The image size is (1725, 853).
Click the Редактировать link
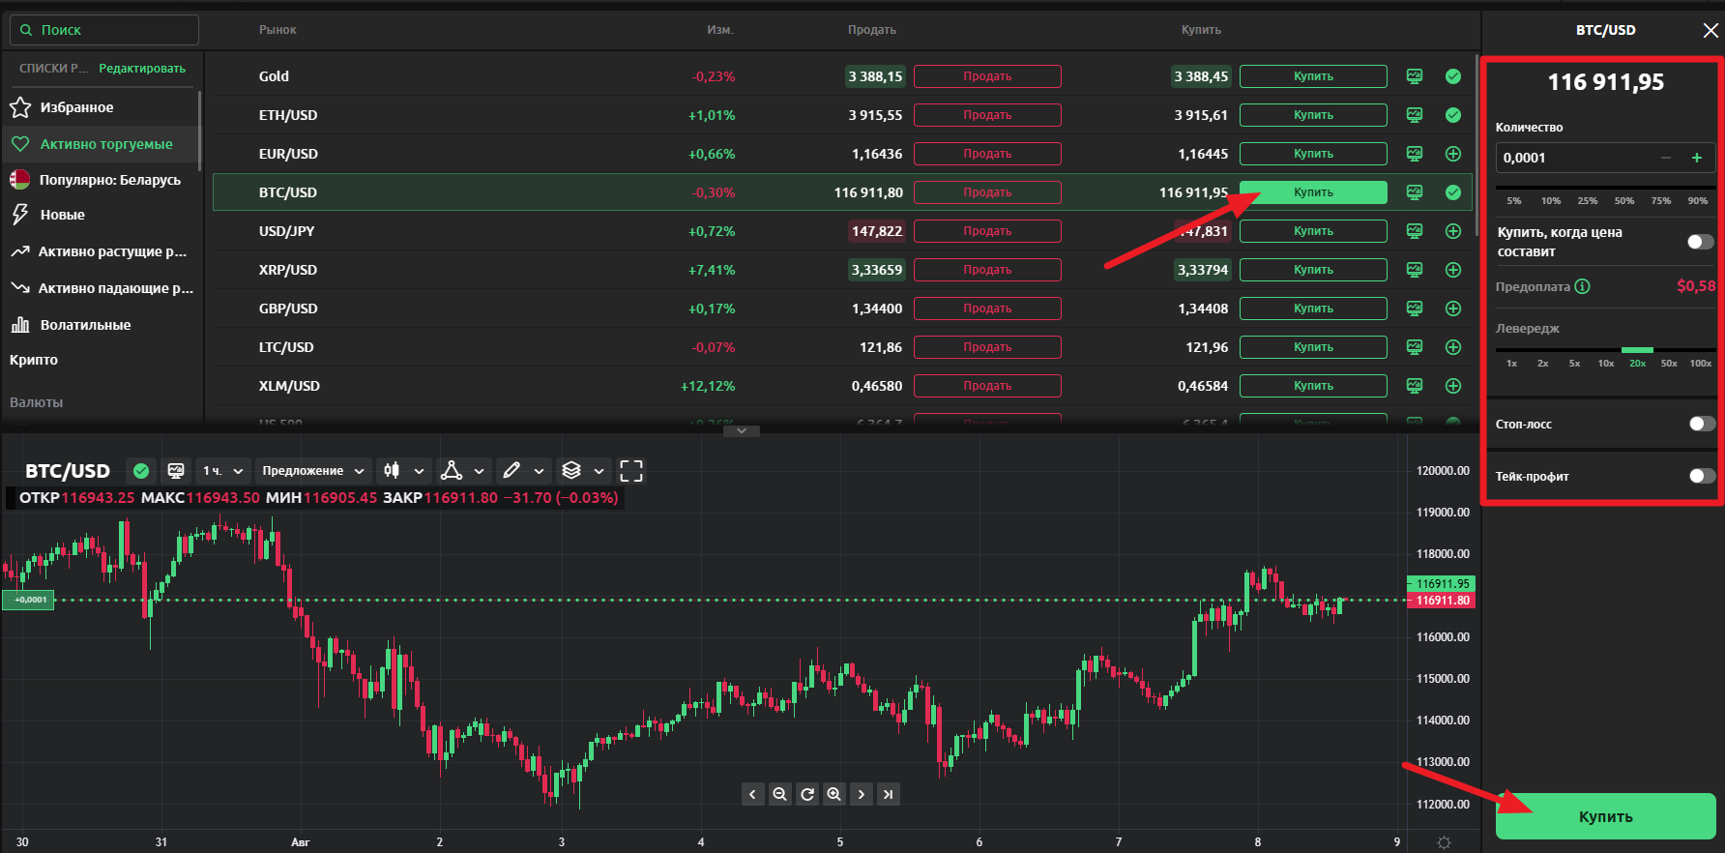142,69
